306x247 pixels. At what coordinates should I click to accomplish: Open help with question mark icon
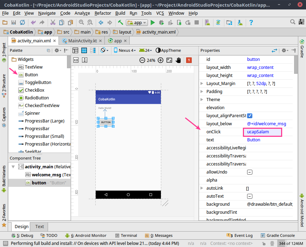click(x=251, y=22)
